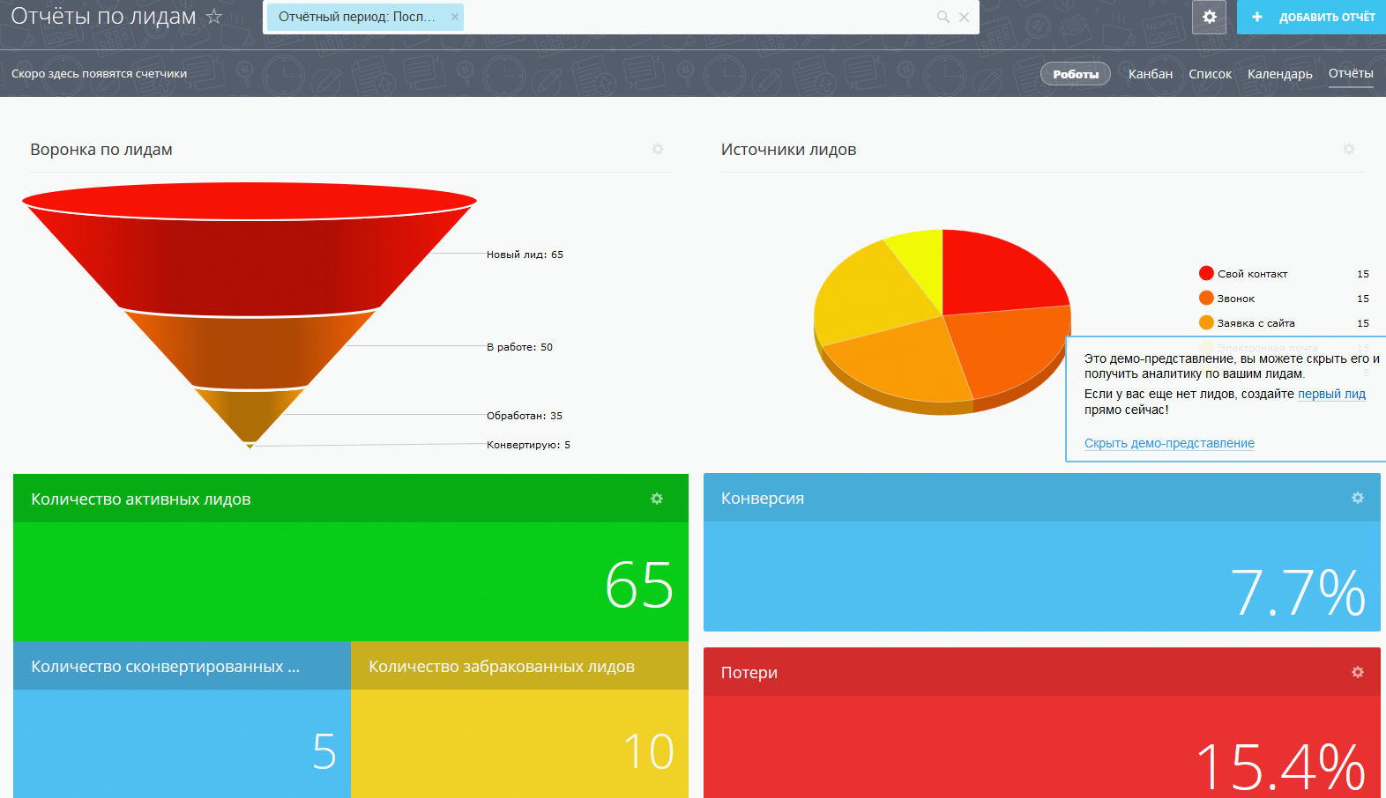Star the Отчёты по лидам page as favorite
The image size is (1386, 798).
coord(213,17)
